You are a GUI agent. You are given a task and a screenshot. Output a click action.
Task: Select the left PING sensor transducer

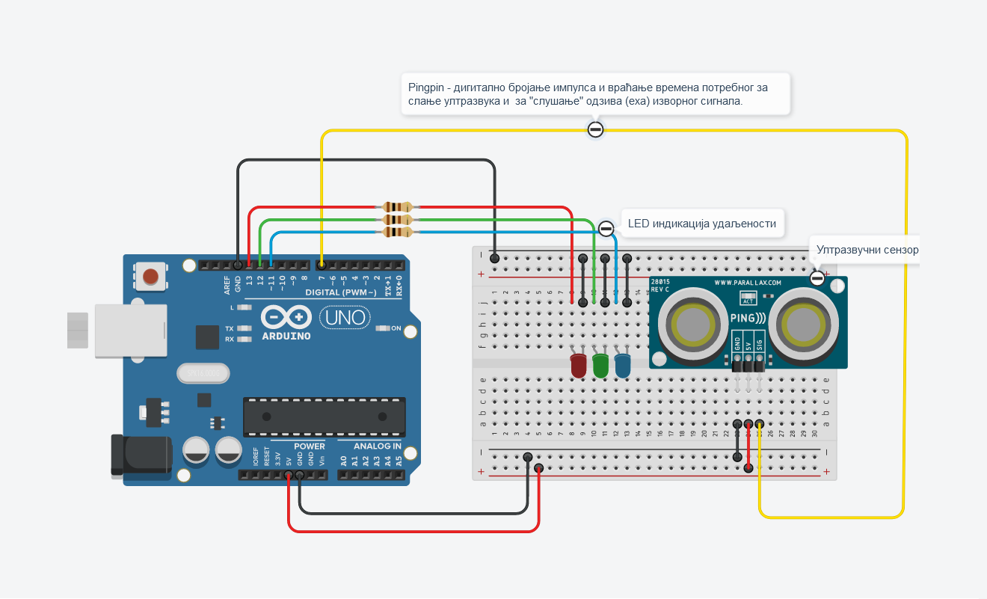[x=692, y=325]
